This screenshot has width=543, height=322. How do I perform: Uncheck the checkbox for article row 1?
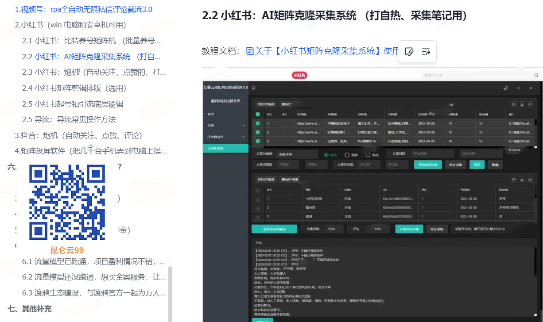[x=258, y=123]
